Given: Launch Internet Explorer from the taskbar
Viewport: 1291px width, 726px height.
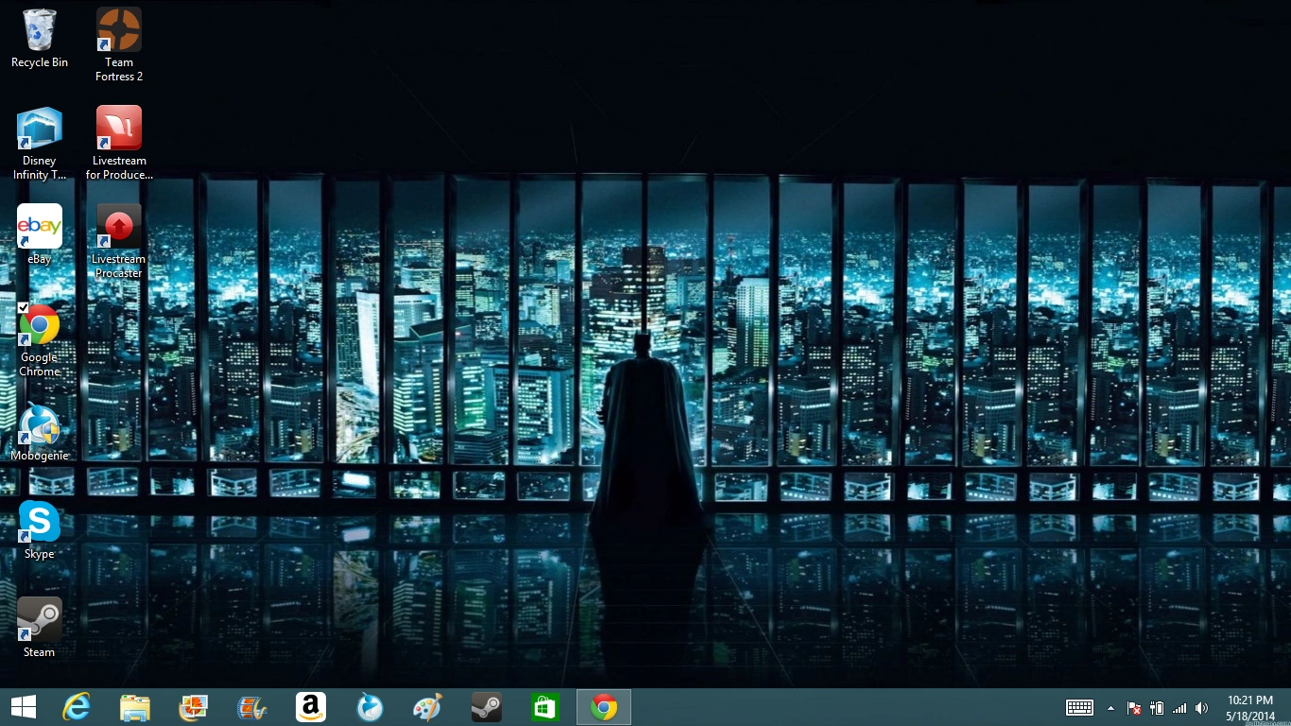Looking at the screenshot, I should tap(77, 707).
